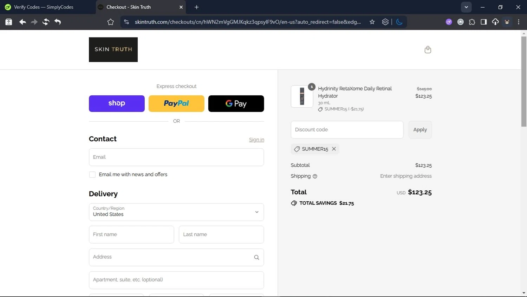Viewport: 527px width, 297px height.
Task: Pay with Shop Pay button
Action: pyautogui.click(x=117, y=103)
